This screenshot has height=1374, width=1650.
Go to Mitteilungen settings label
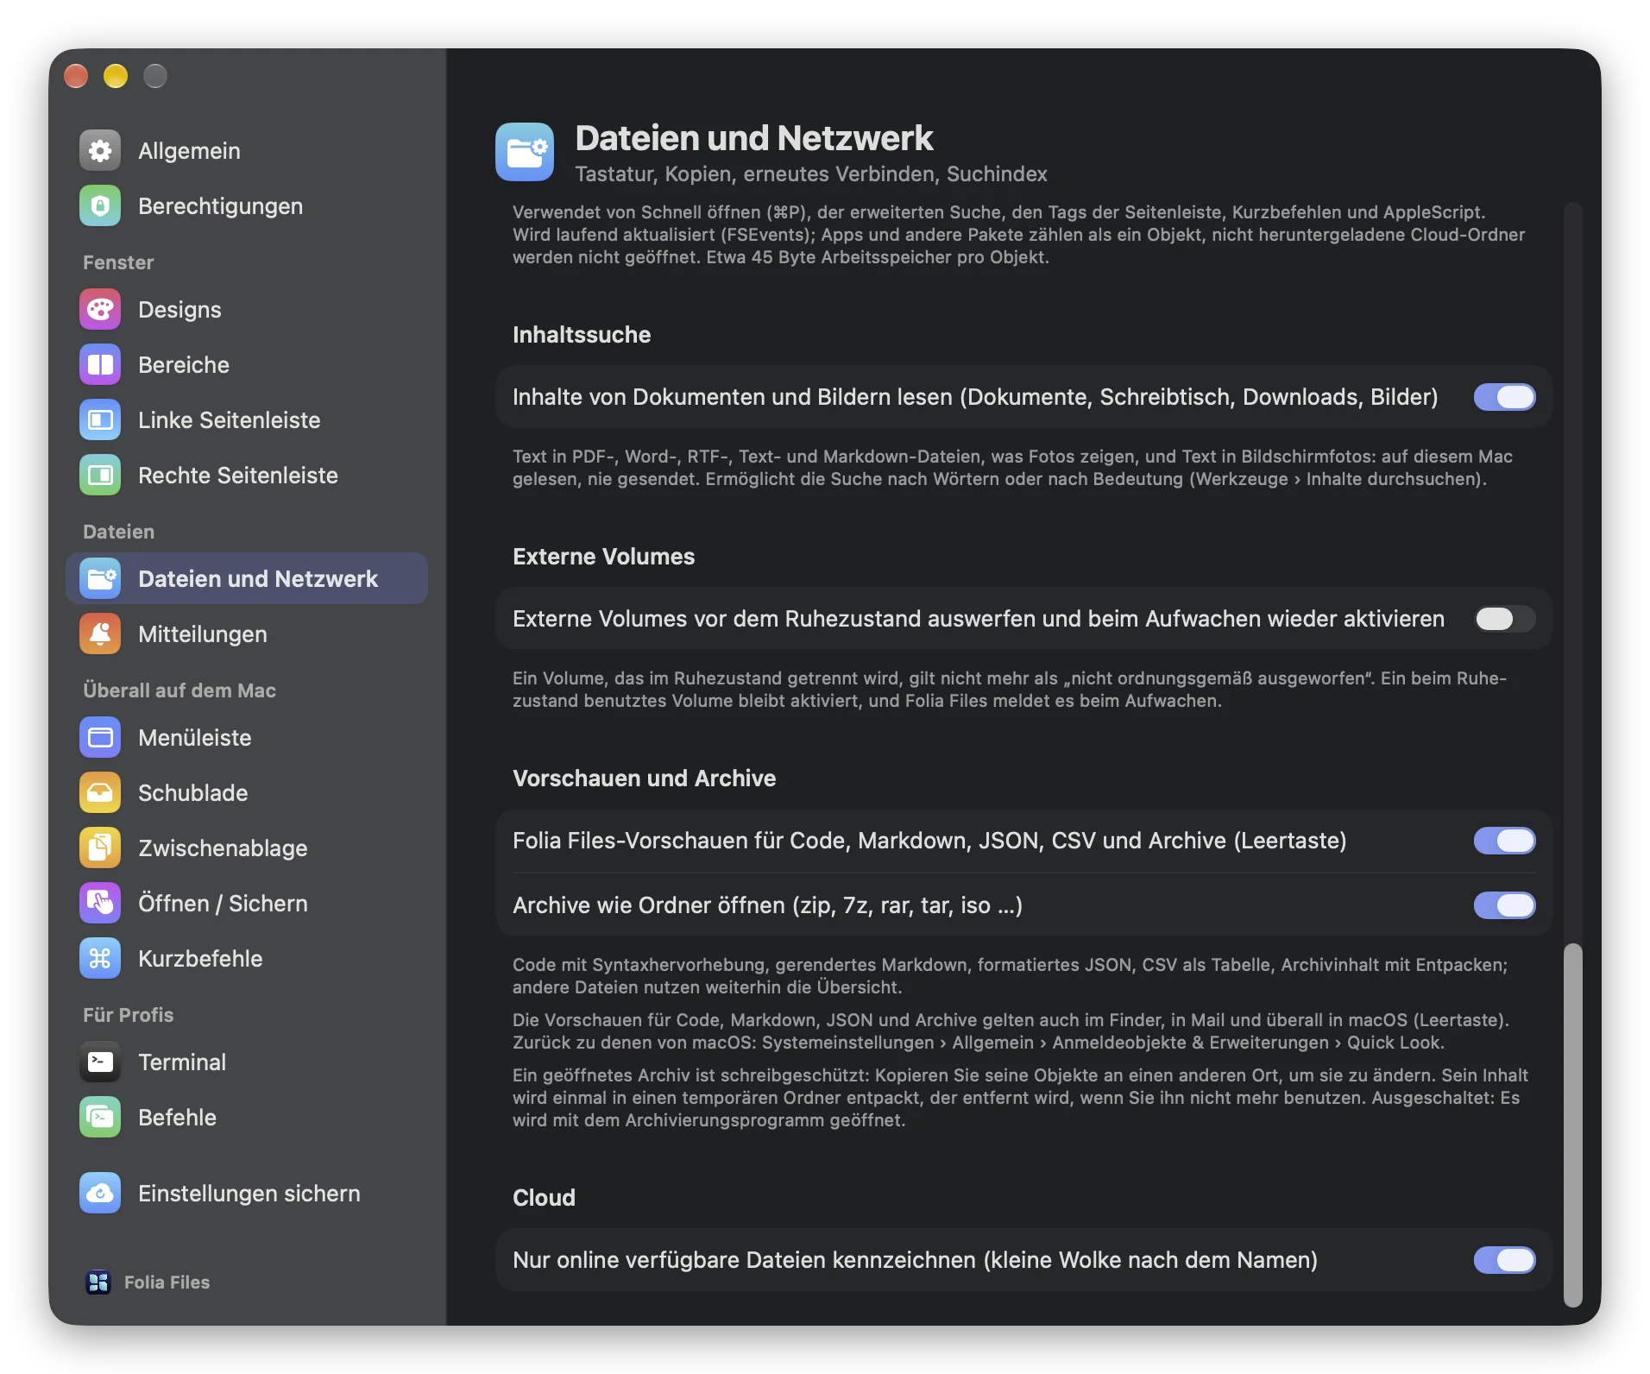click(203, 634)
